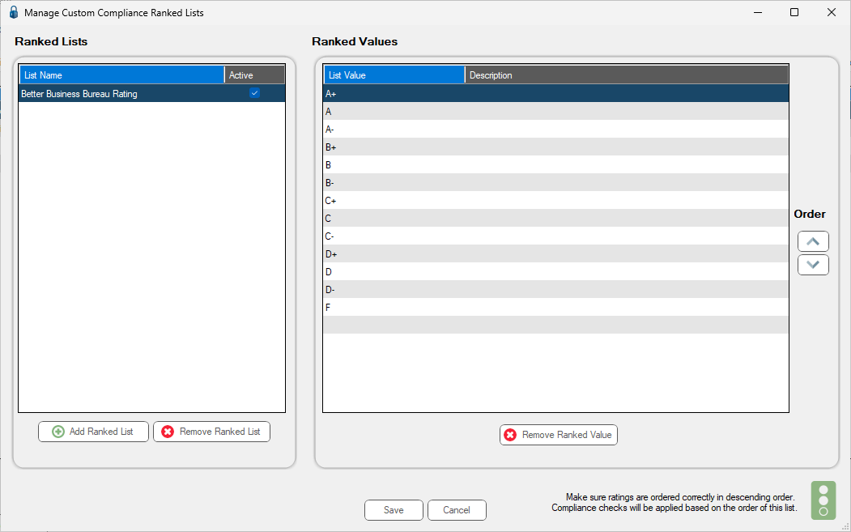The height and width of the screenshot is (532, 851).
Task: Save the ranked list changes
Action: [394, 510]
